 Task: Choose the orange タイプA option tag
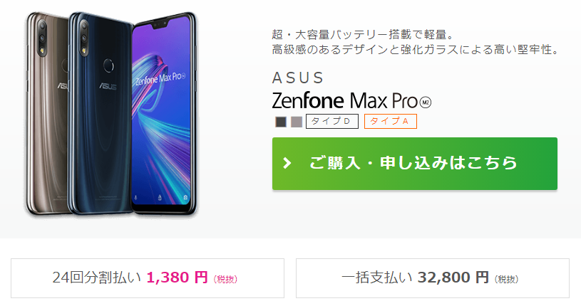click(x=390, y=122)
